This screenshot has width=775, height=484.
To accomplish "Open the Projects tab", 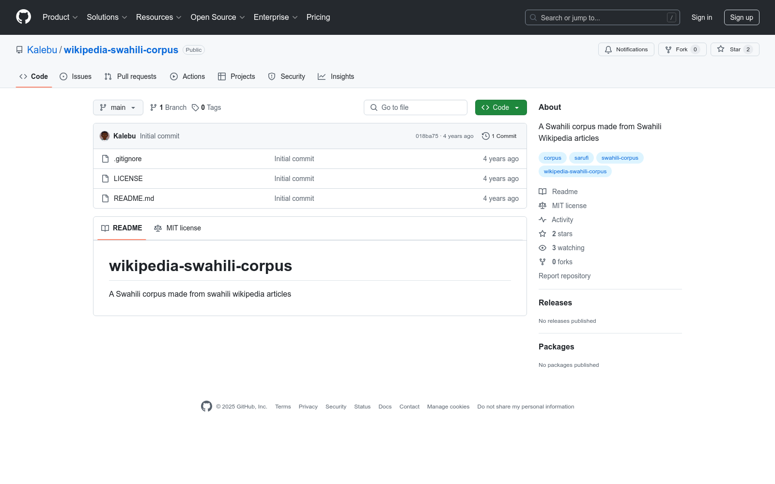I will (236, 76).
